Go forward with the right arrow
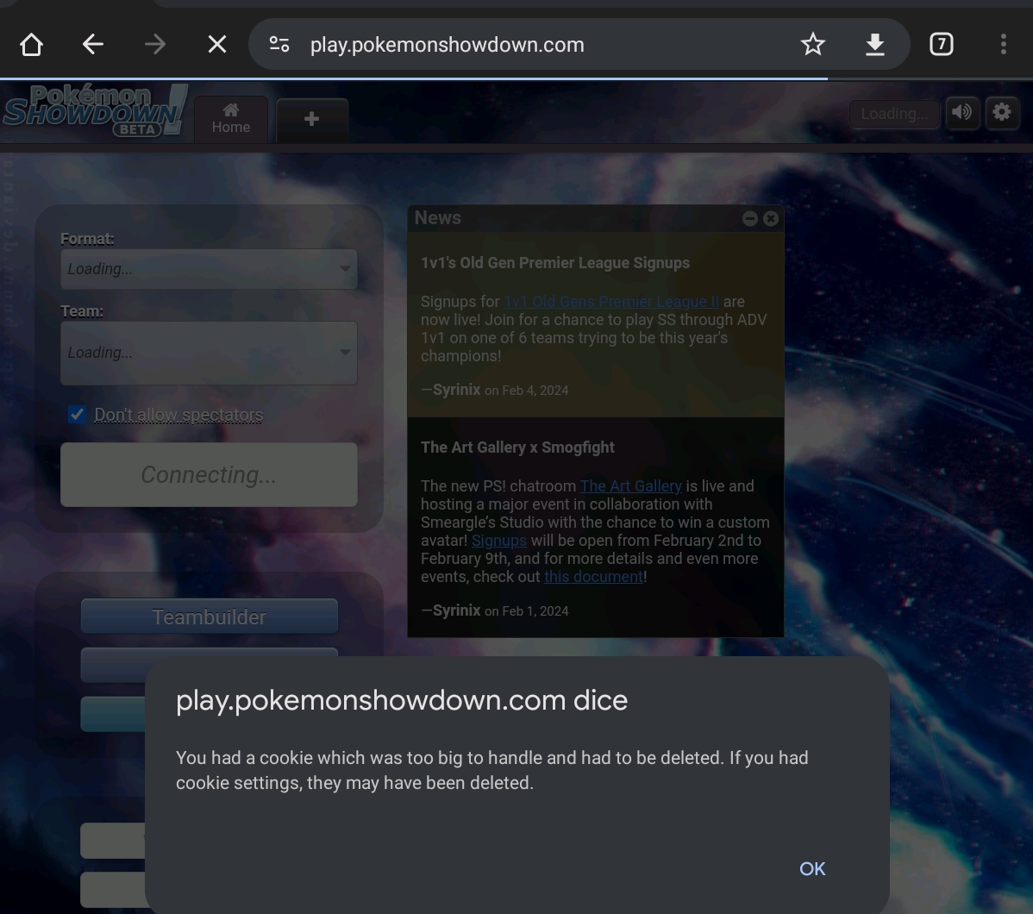Viewport: 1033px width, 914px height. pos(155,45)
